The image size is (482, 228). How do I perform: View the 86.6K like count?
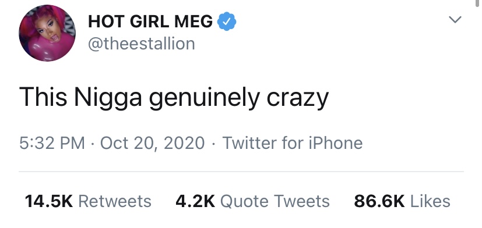click(379, 201)
